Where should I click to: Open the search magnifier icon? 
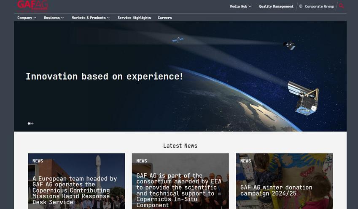click(x=341, y=6)
